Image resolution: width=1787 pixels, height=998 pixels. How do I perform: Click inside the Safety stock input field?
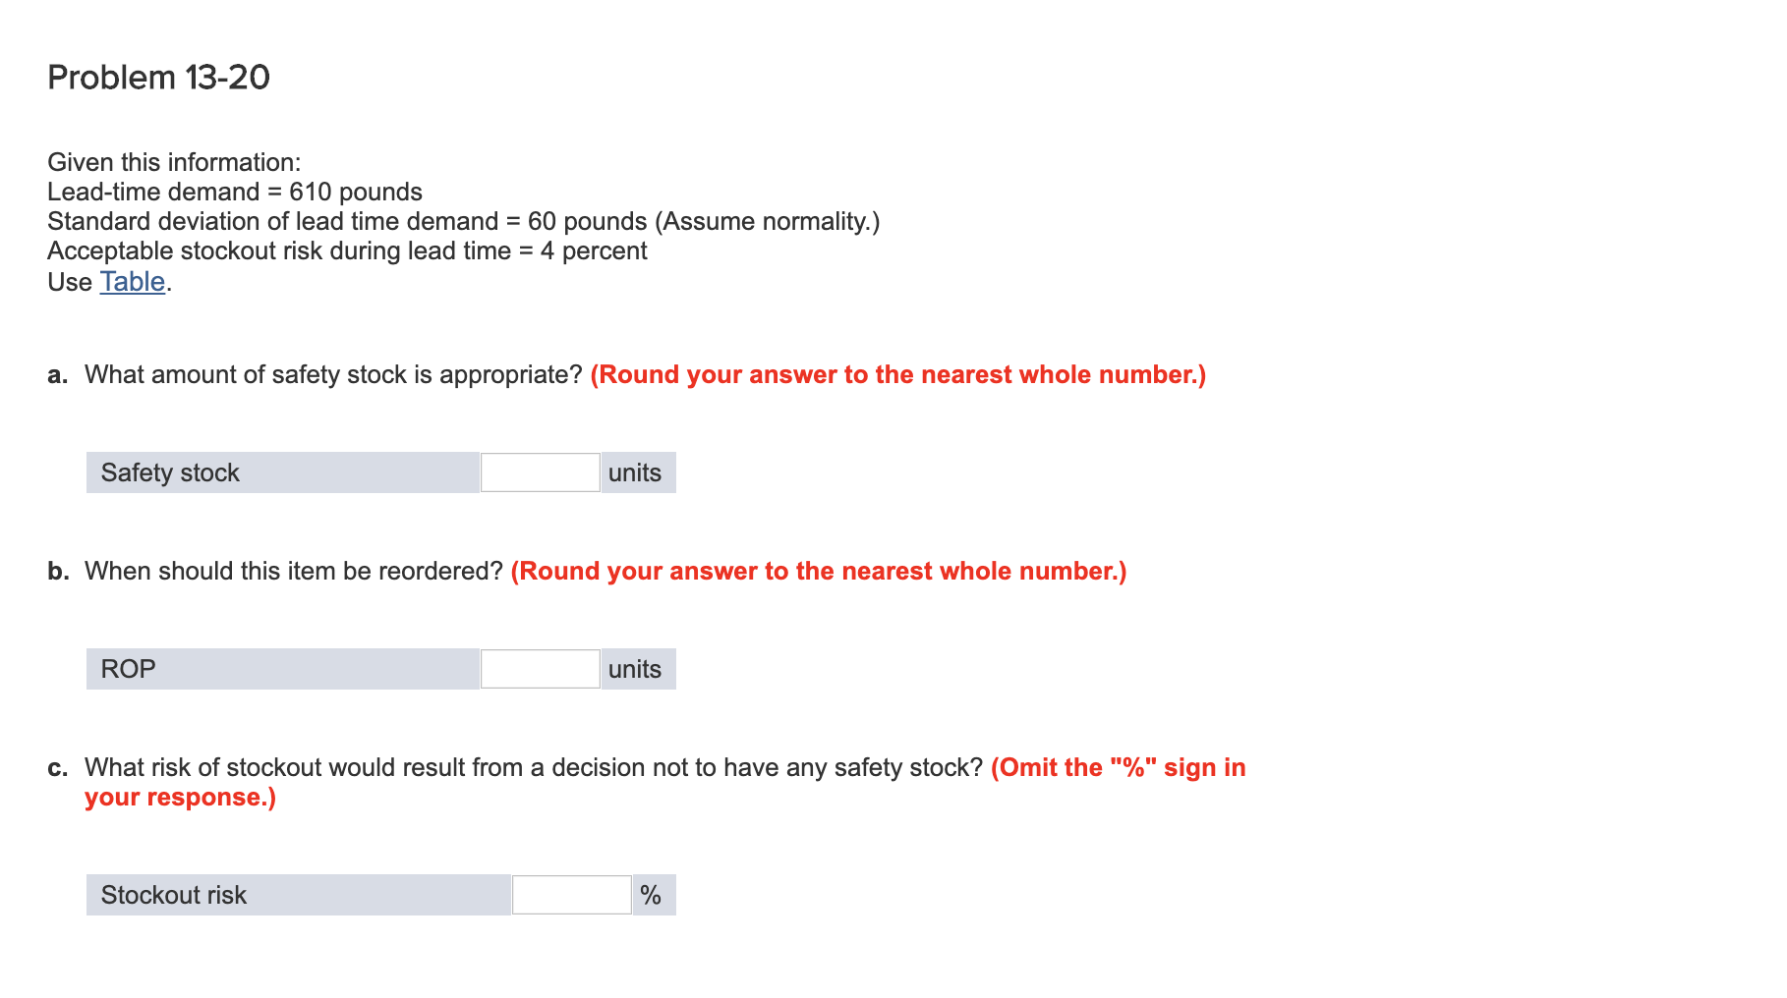coord(539,472)
